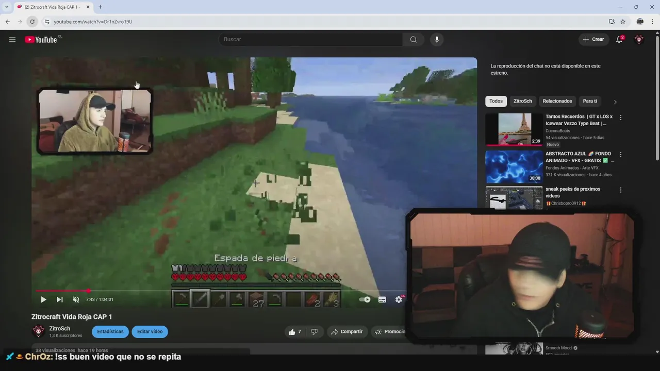Open a new browser tab

[100, 7]
